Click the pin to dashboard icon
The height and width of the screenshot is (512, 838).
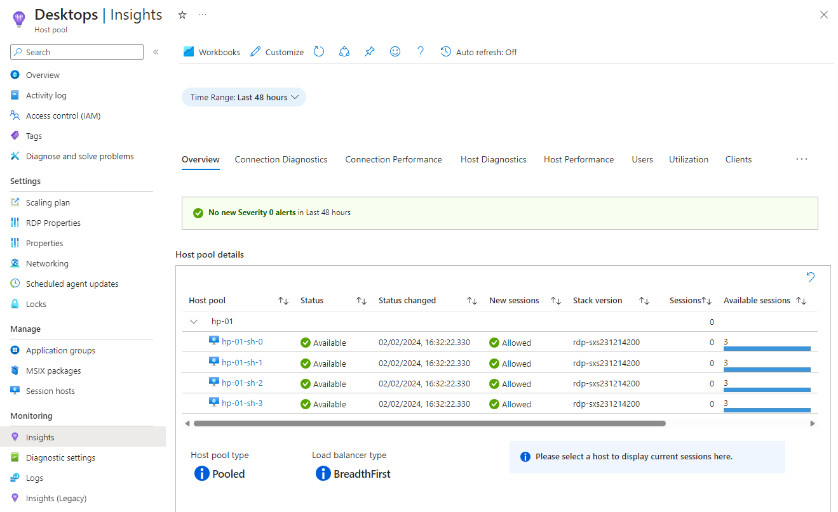(370, 52)
